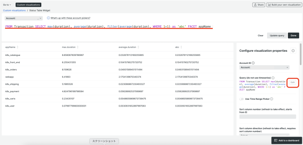Open the Go to dropdown
Screen dimensions: 303x145
7,5
